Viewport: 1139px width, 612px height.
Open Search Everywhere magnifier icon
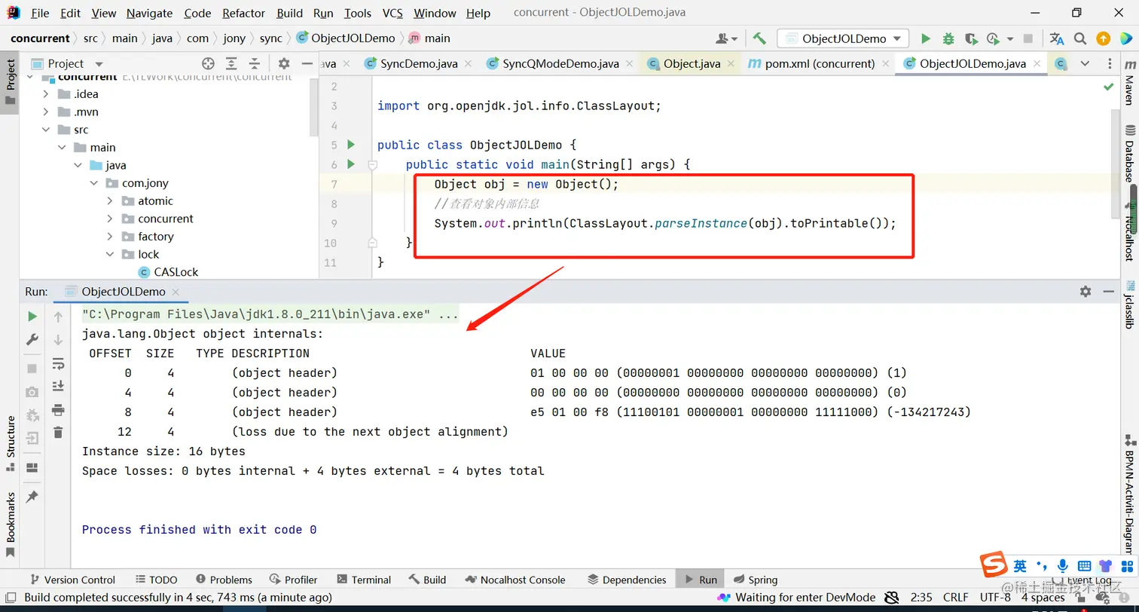[1080, 38]
